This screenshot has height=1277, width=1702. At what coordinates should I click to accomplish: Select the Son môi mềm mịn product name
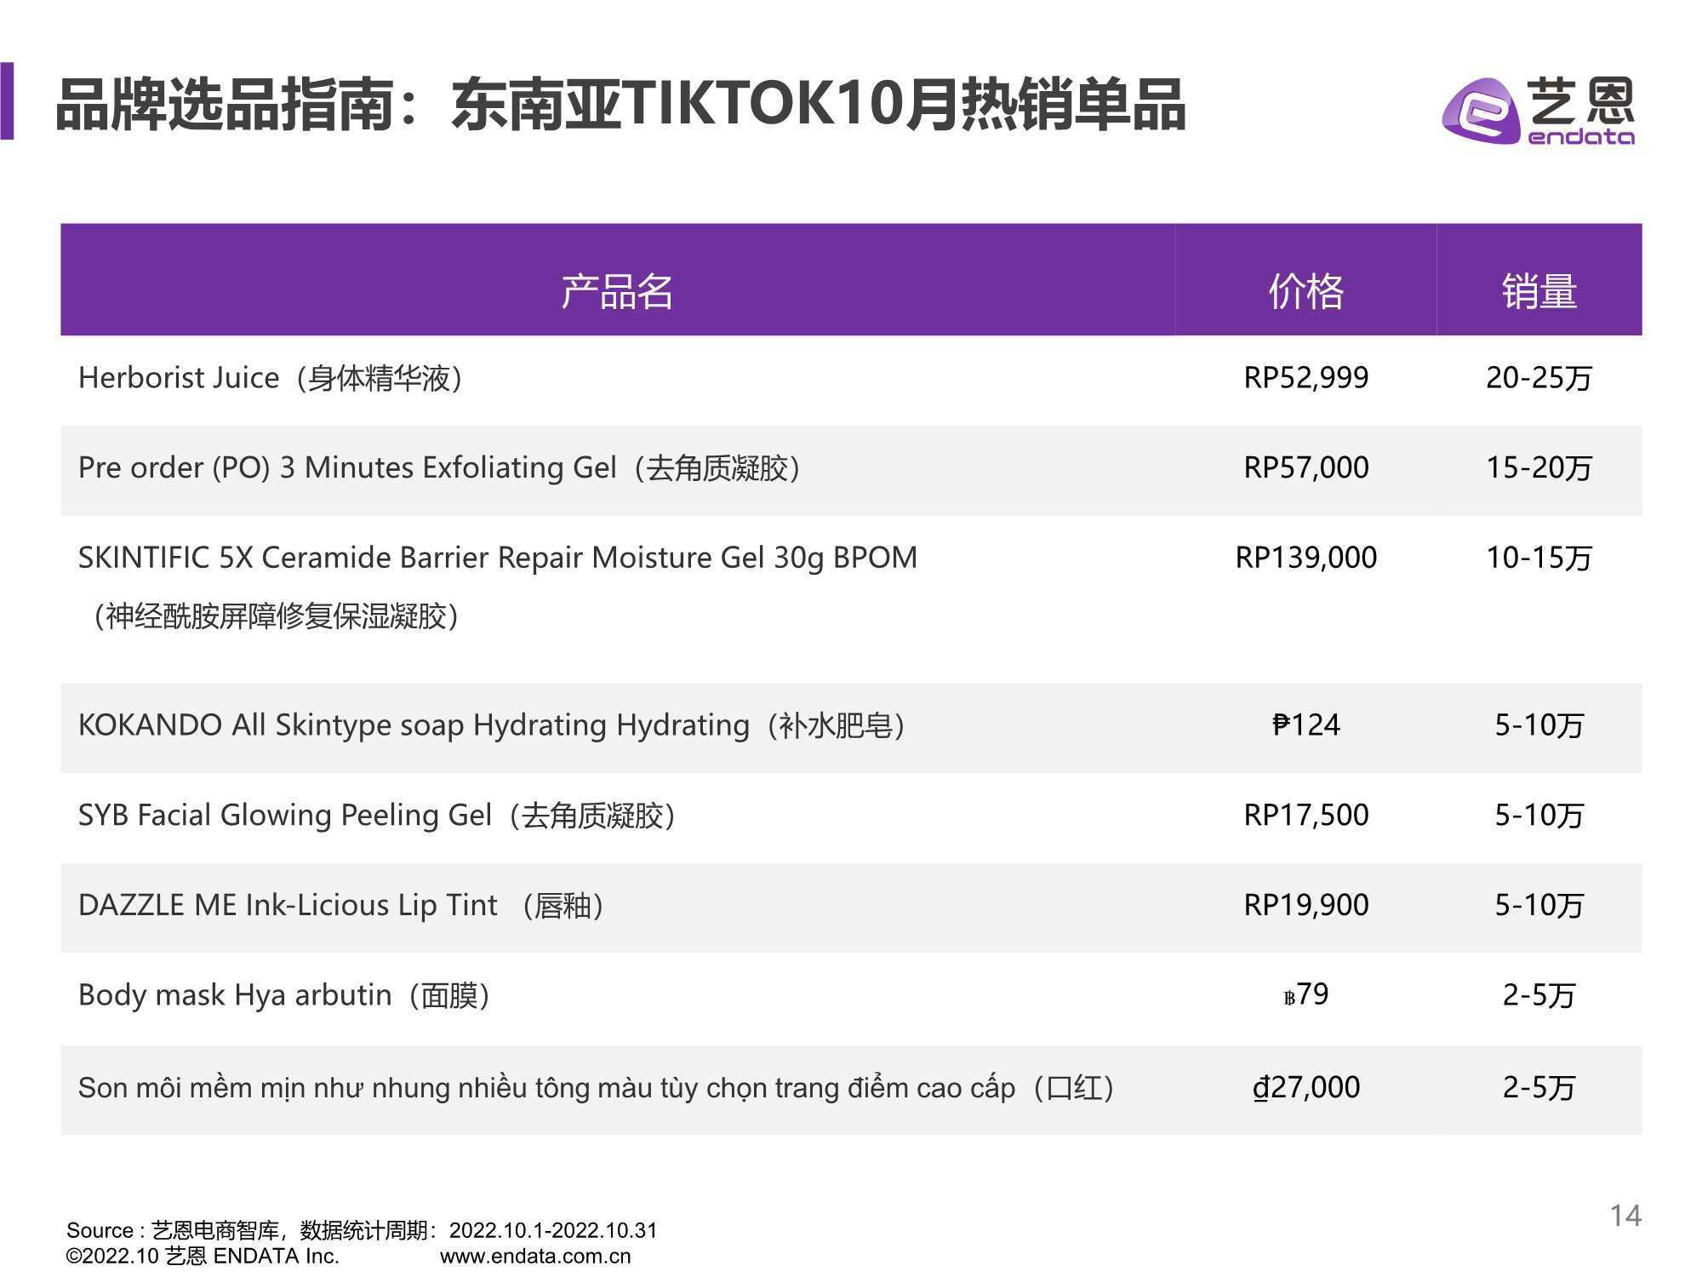click(597, 1088)
